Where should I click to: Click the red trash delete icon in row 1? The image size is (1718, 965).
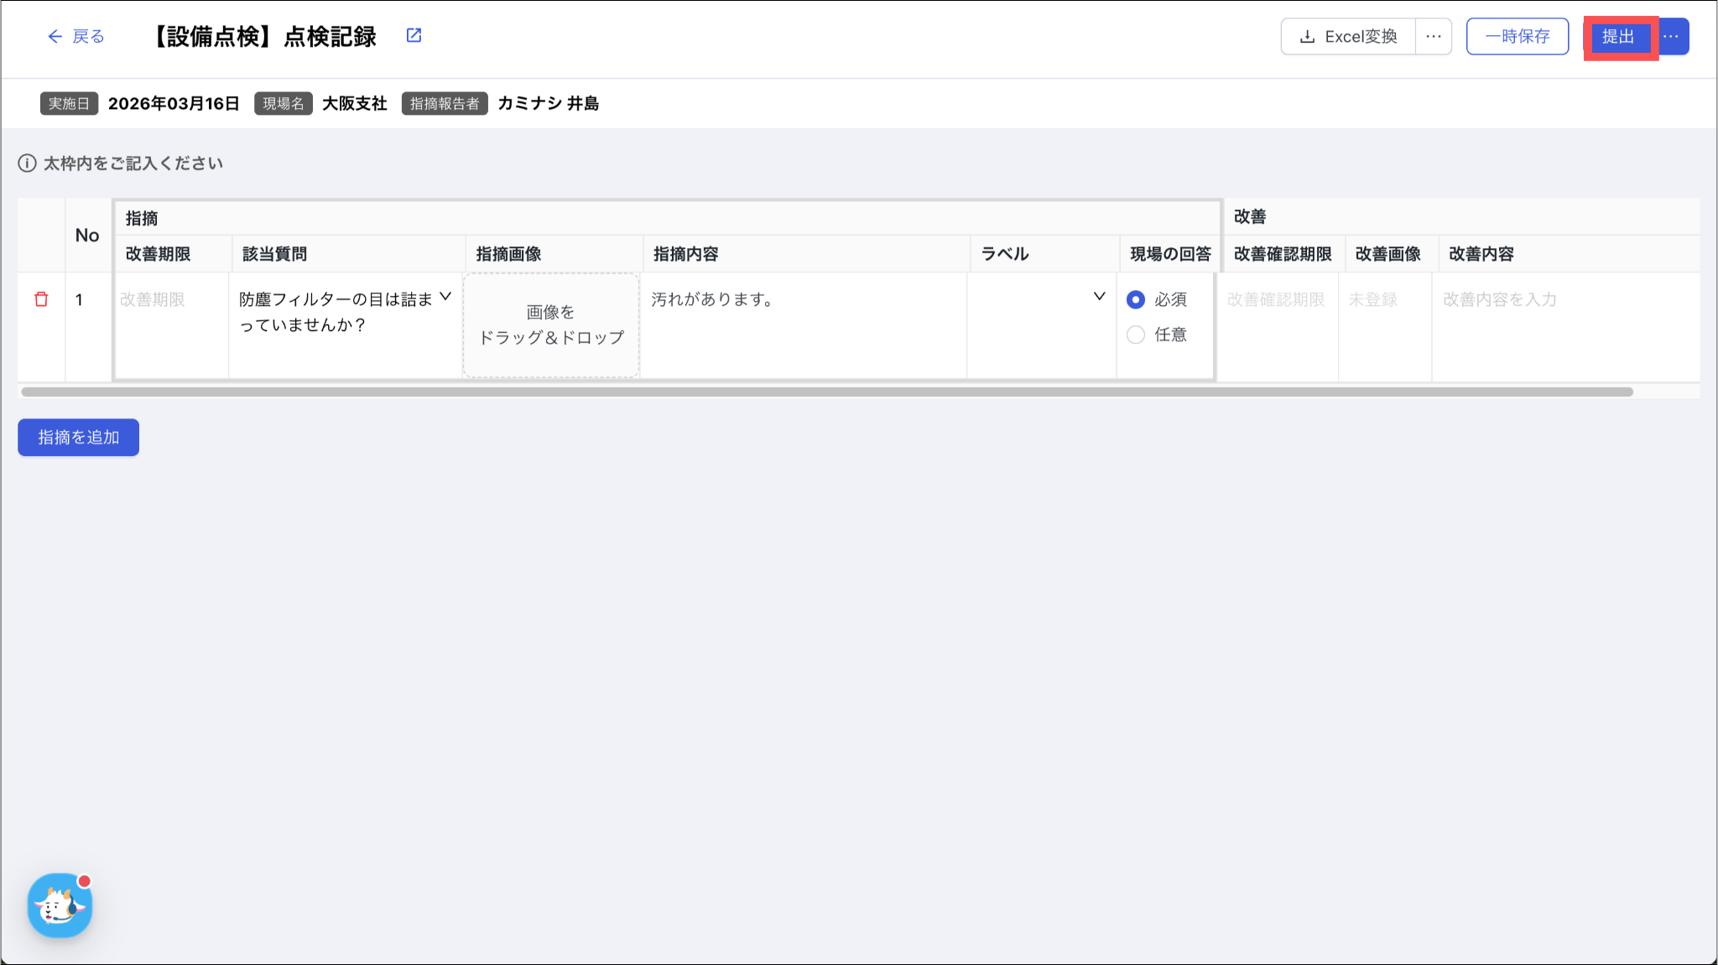pyautogui.click(x=41, y=299)
